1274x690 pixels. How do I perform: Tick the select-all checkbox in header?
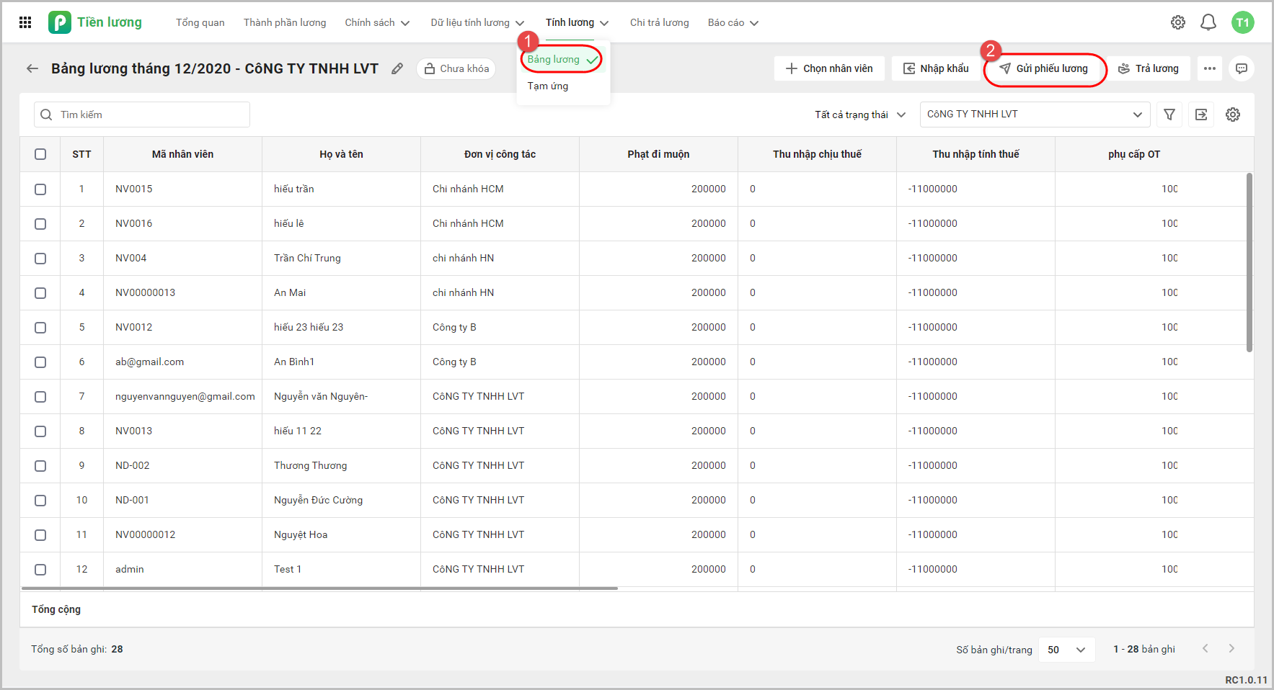tap(40, 154)
